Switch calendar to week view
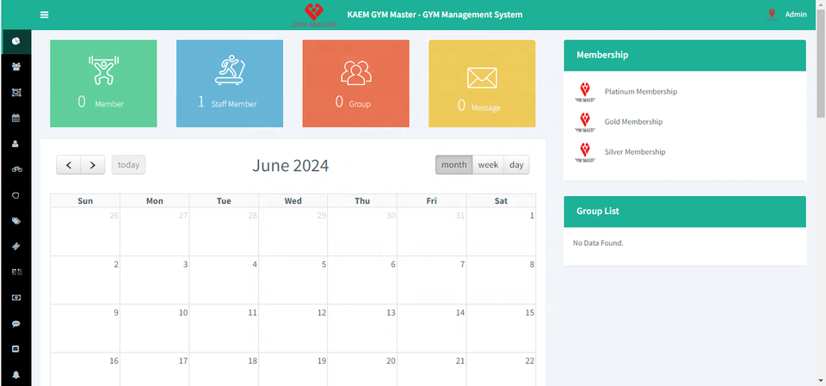The height and width of the screenshot is (386, 826). pyautogui.click(x=489, y=165)
